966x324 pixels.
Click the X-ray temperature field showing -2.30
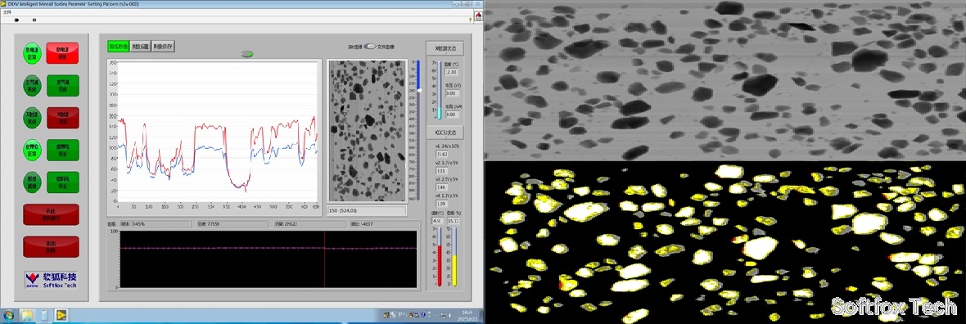pos(451,73)
